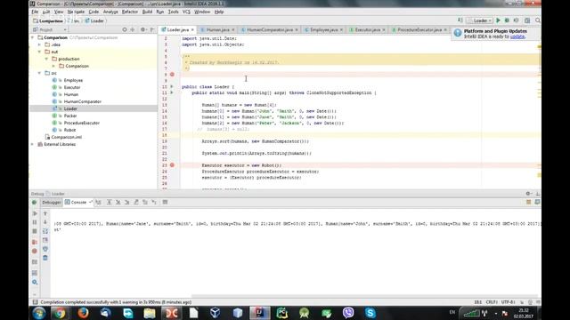This screenshot has height=320, width=570.
Task: Click Step Into in debugger toolbar
Action: (x=118, y=202)
